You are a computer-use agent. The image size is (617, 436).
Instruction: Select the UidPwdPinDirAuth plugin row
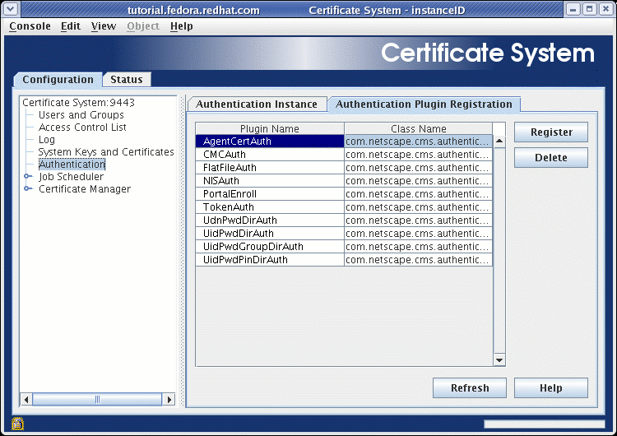pyautogui.click(x=344, y=260)
